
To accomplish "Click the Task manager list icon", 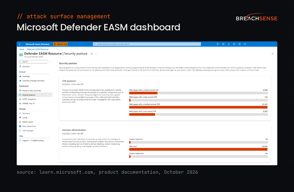I will click(x=20, y=131).
